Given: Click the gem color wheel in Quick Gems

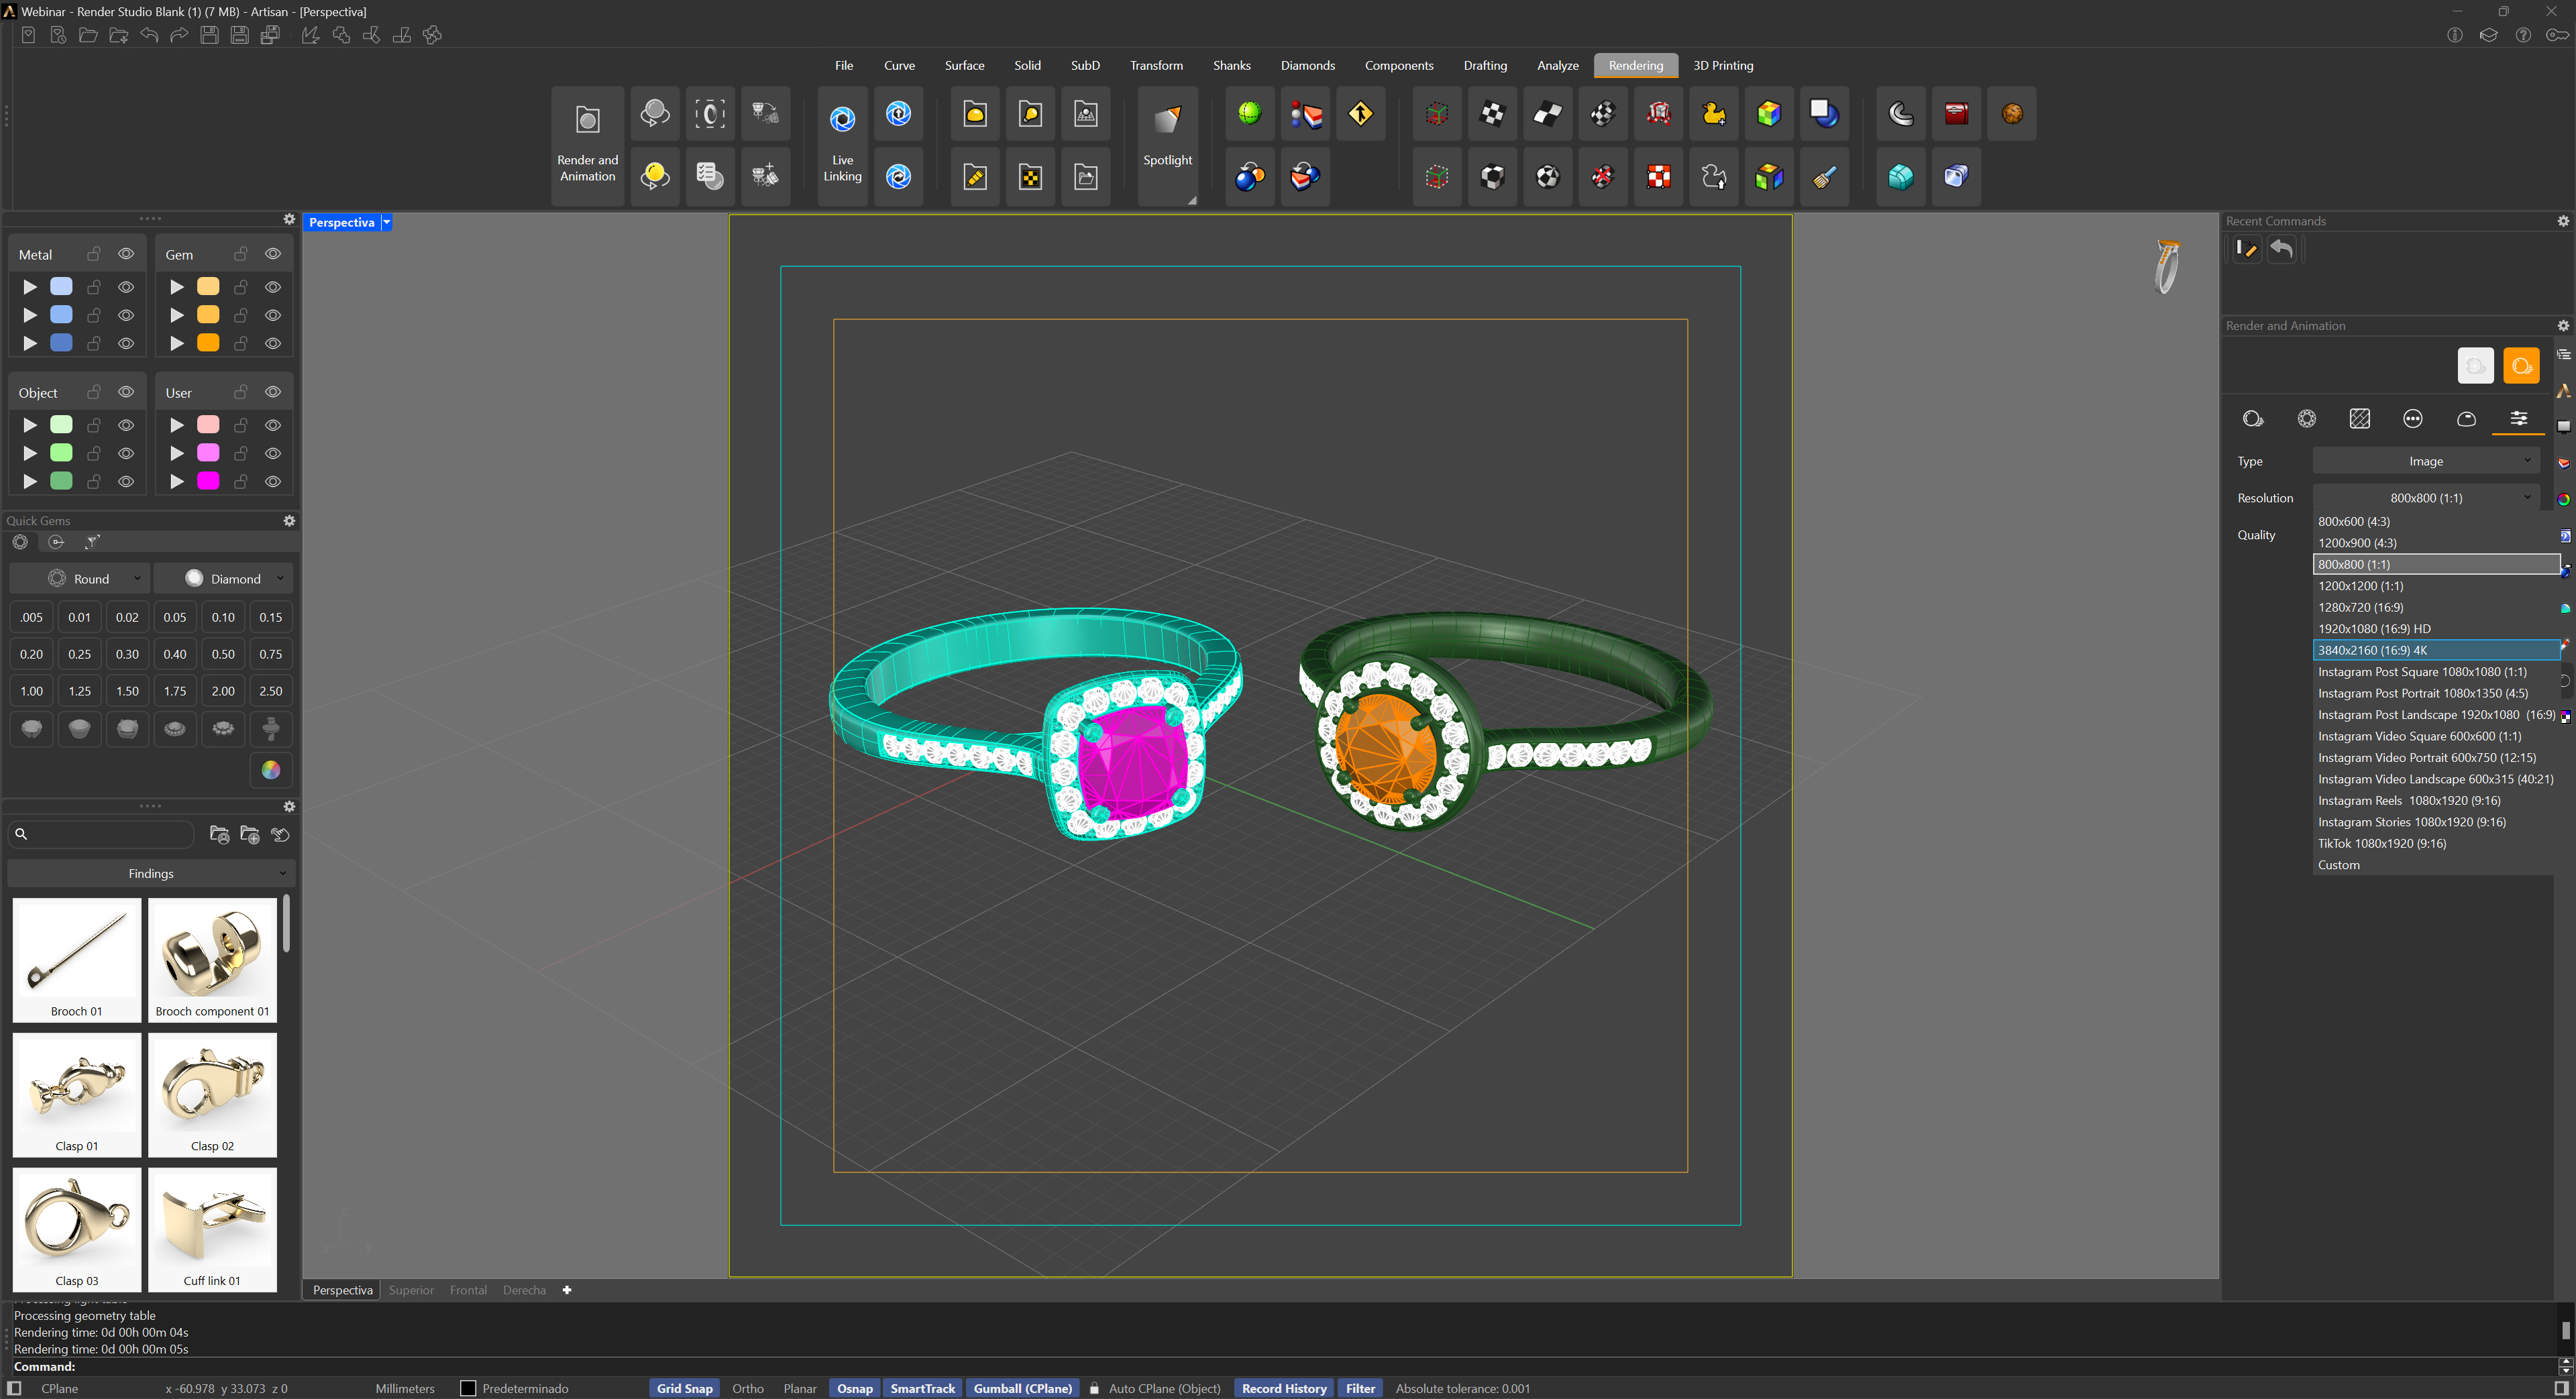Looking at the screenshot, I should (270, 769).
